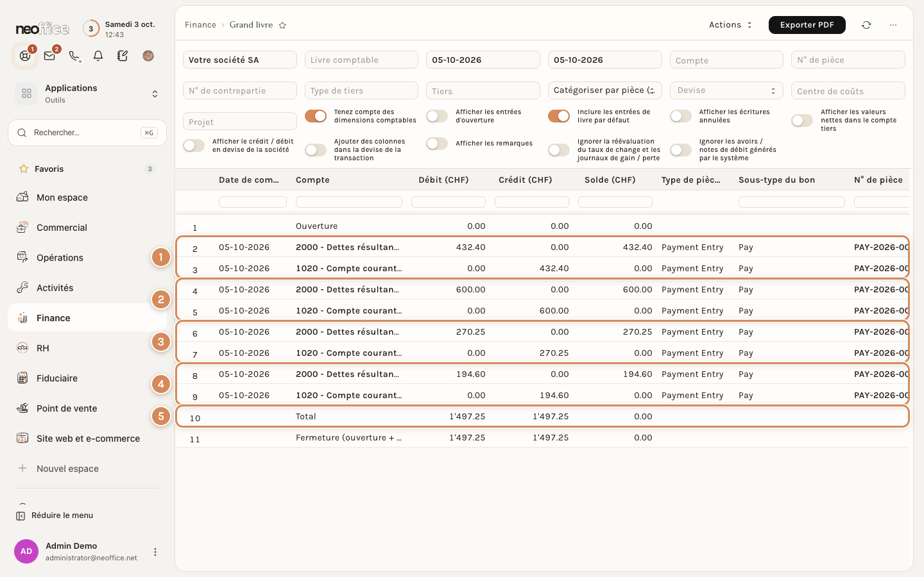Turn off 'Inclure les entrées de livre par défaut'

tap(559, 116)
